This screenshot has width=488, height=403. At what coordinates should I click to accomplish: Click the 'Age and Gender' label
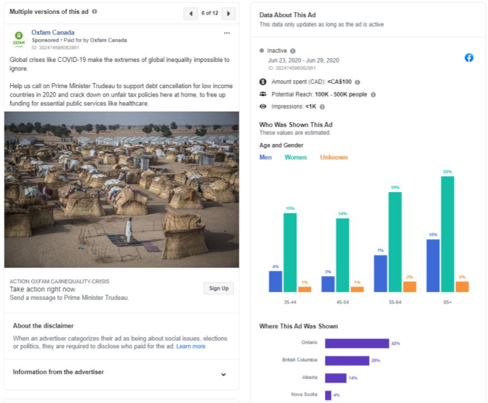[x=281, y=145]
